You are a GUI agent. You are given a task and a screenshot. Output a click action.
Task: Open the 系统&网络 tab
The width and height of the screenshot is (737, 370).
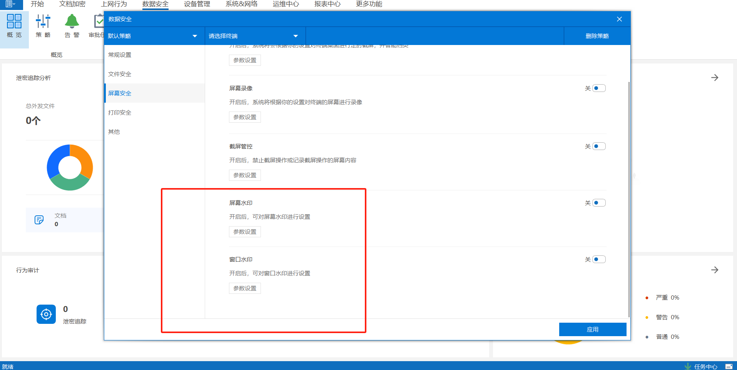point(241,4)
